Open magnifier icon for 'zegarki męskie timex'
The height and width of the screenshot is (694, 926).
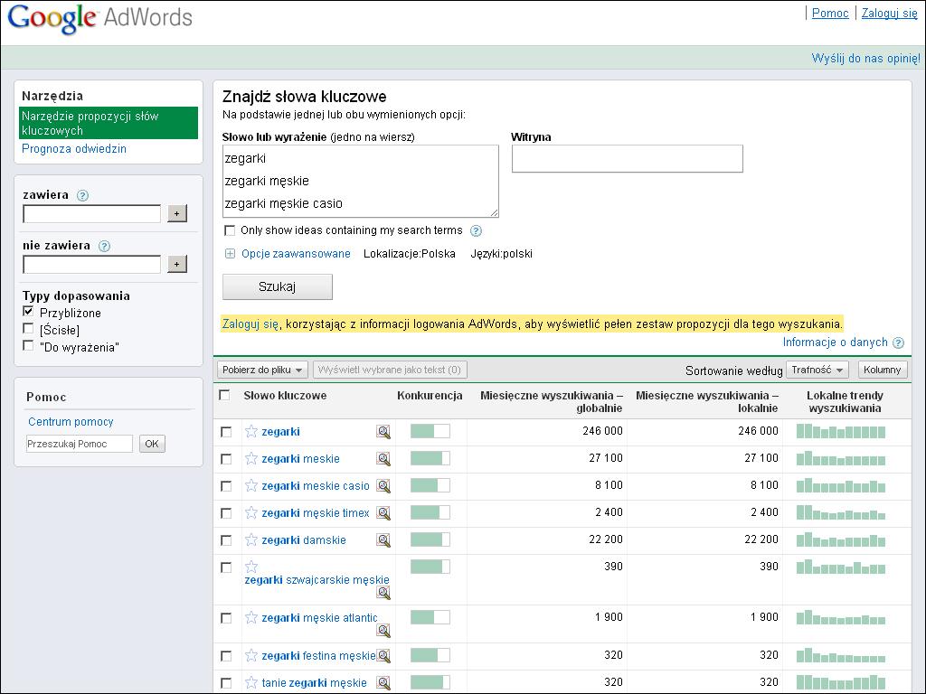[383, 513]
